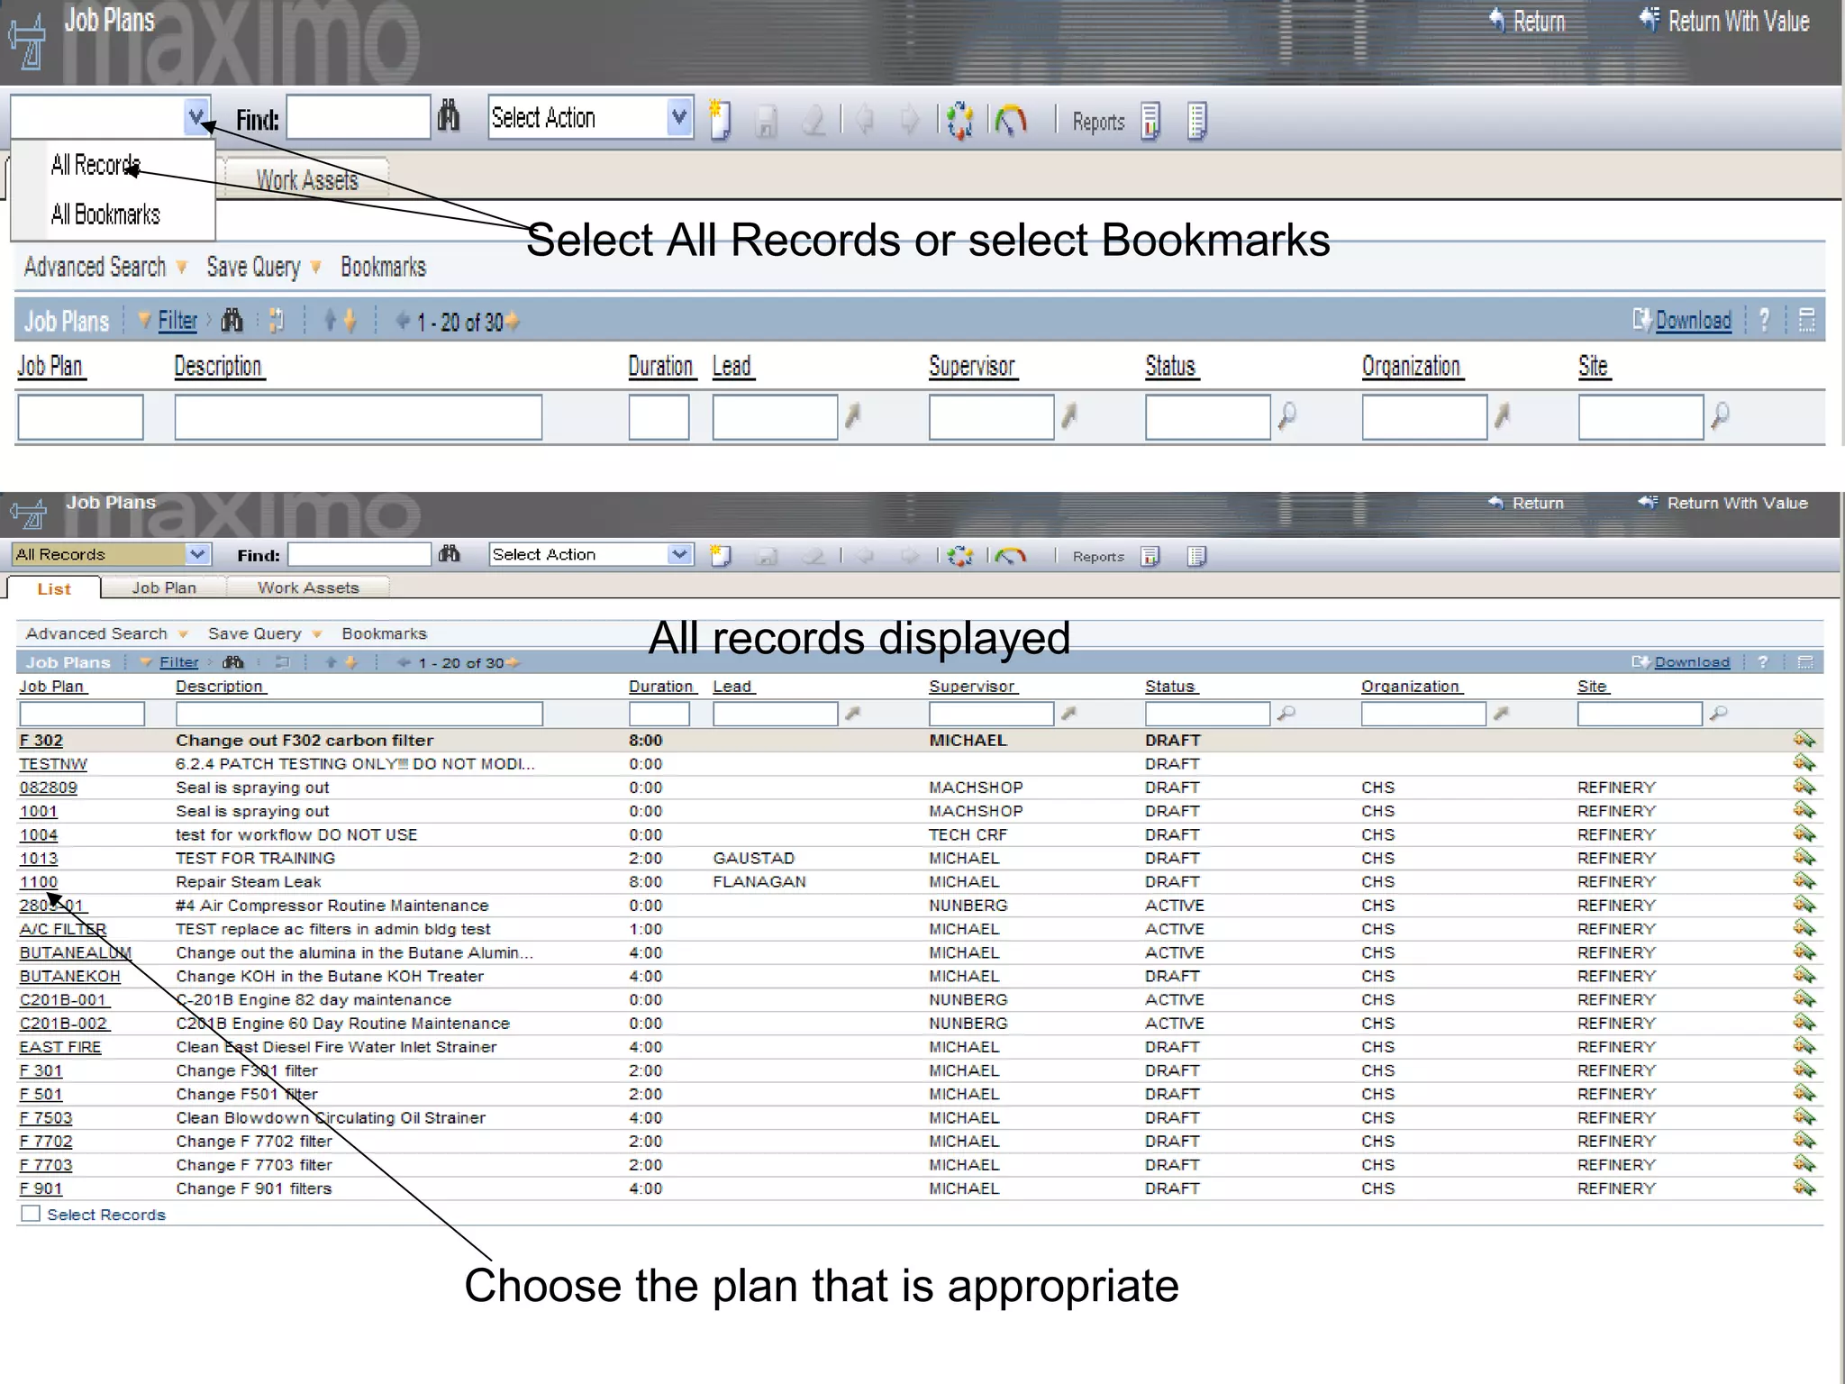Open Select Action dropdown in the results view
Image resolution: width=1845 pixels, height=1384 pixels.
coord(680,554)
